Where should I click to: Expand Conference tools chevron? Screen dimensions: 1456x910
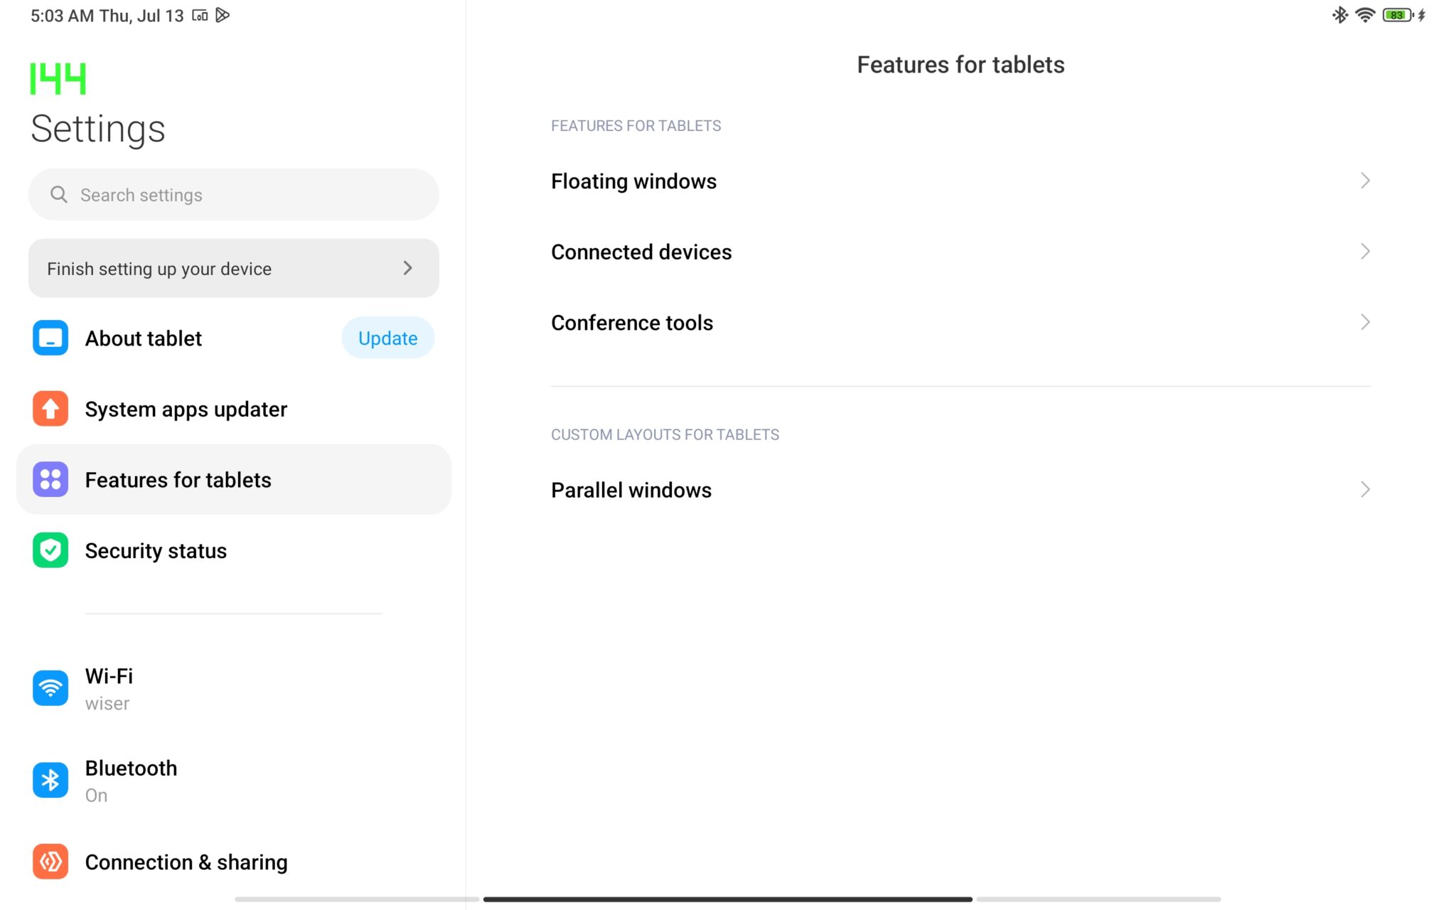(x=1364, y=322)
